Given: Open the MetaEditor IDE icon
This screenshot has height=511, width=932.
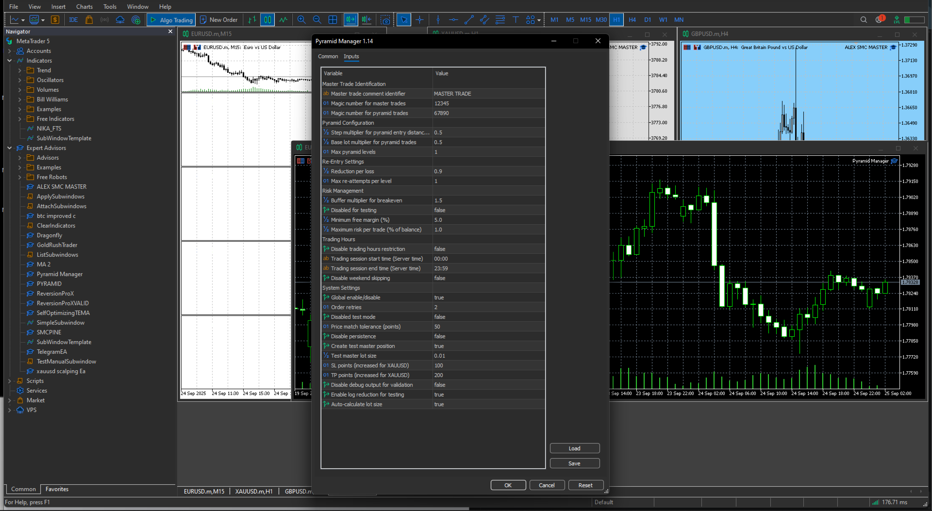Looking at the screenshot, I should point(73,20).
